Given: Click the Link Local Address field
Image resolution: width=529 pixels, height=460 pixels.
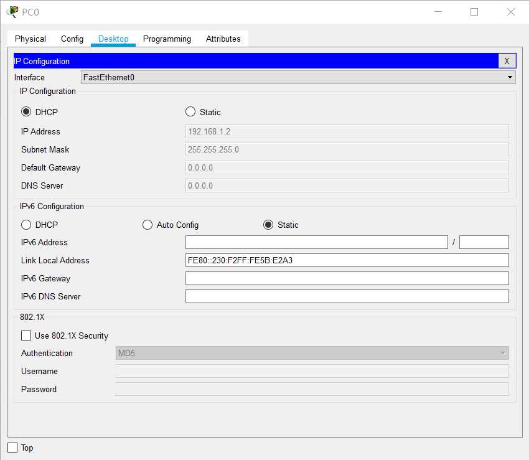Looking at the screenshot, I should pos(347,260).
